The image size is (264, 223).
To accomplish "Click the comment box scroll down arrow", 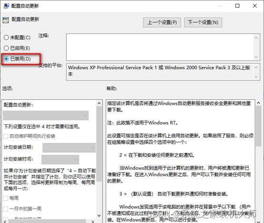I will pyautogui.click(x=256, y=57).
